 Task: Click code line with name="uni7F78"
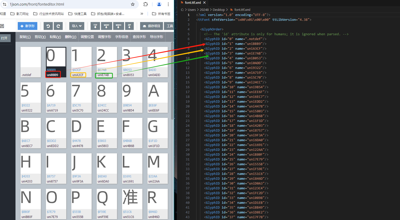236,217
